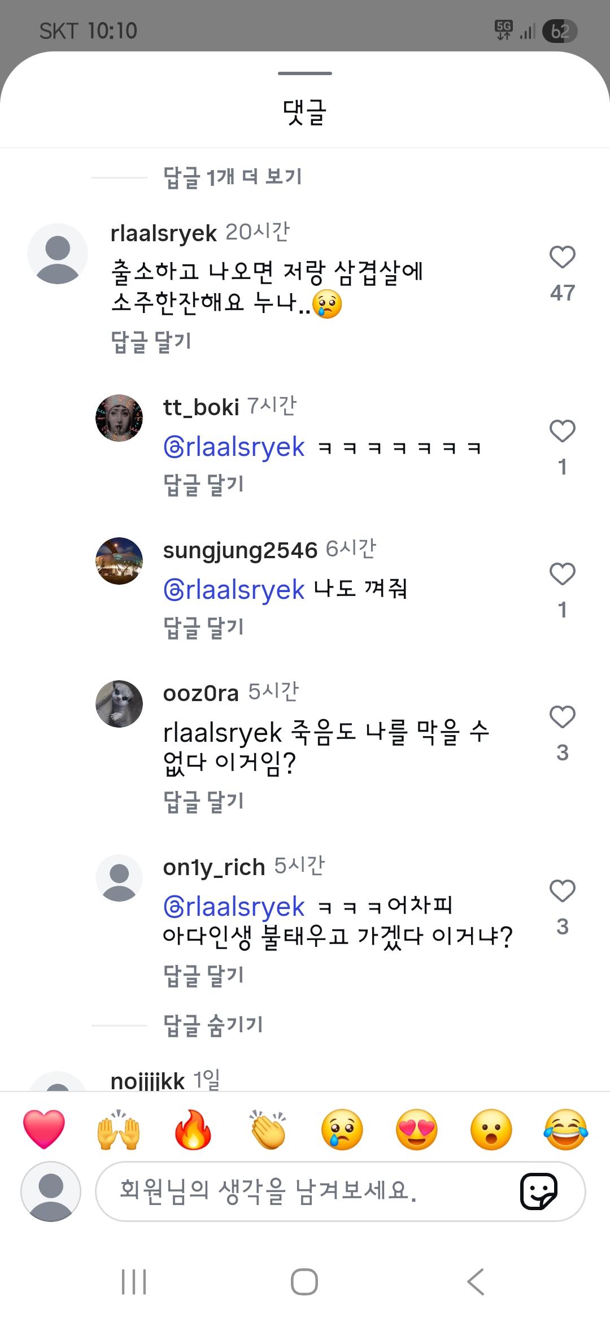
Task: Like rlaalsryek's comment with 47 likes
Action: click(x=563, y=258)
